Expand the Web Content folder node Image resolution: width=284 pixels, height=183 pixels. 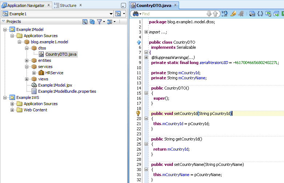[12, 110]
